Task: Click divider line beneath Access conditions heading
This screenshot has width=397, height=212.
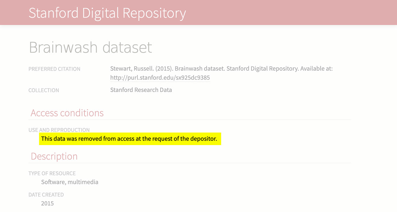Action: click(x=190, y=120)
